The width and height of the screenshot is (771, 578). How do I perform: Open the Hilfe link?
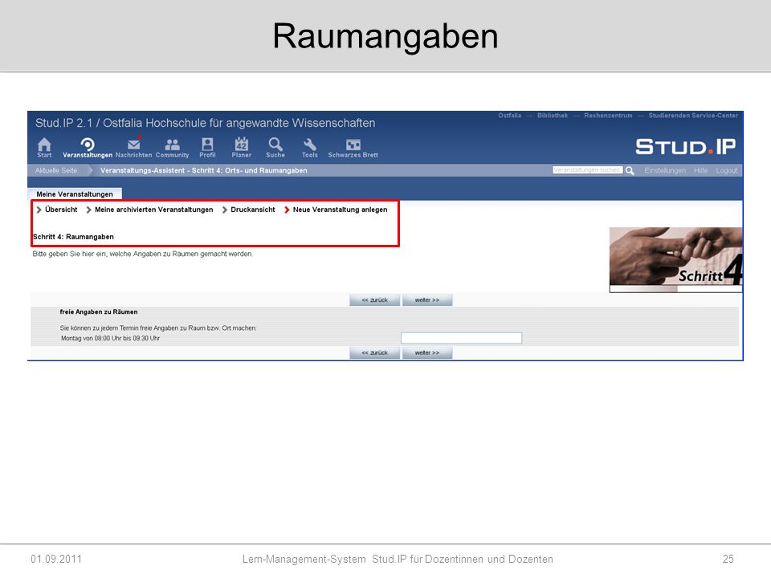(700, 170)
